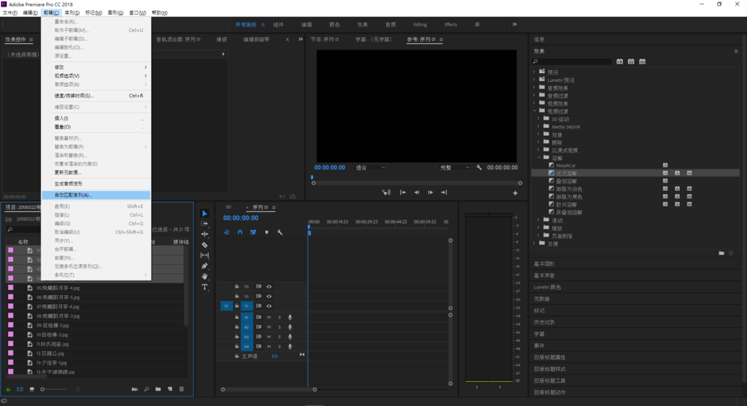Image resolution: width=747 pixels, height=406 pixels.
Task: Select the Hand tool
Action: pyautogui.click(x=205, y=276)
